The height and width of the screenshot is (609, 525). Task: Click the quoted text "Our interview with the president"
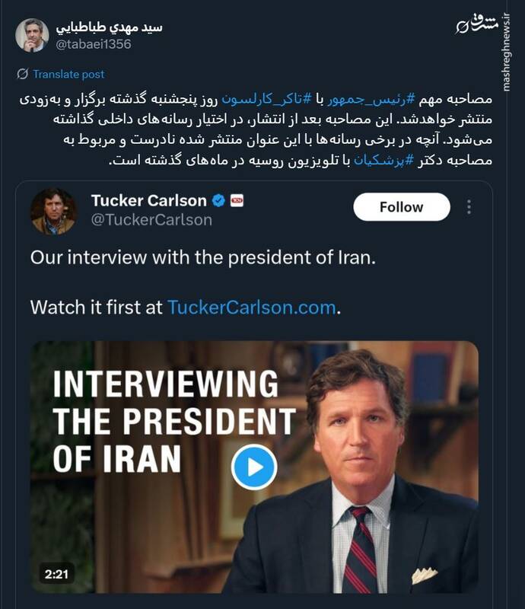click(x=202, y=257)
